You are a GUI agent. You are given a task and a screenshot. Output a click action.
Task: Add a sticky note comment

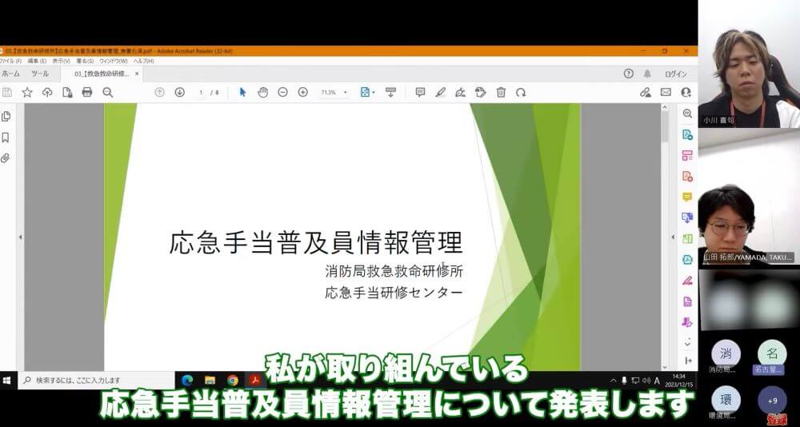pos(421,92)
